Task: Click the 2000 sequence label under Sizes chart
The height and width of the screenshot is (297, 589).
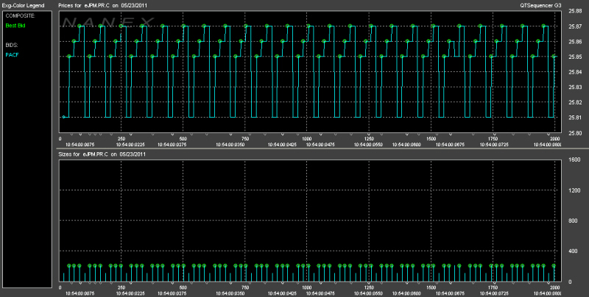Action: (555, 287)
